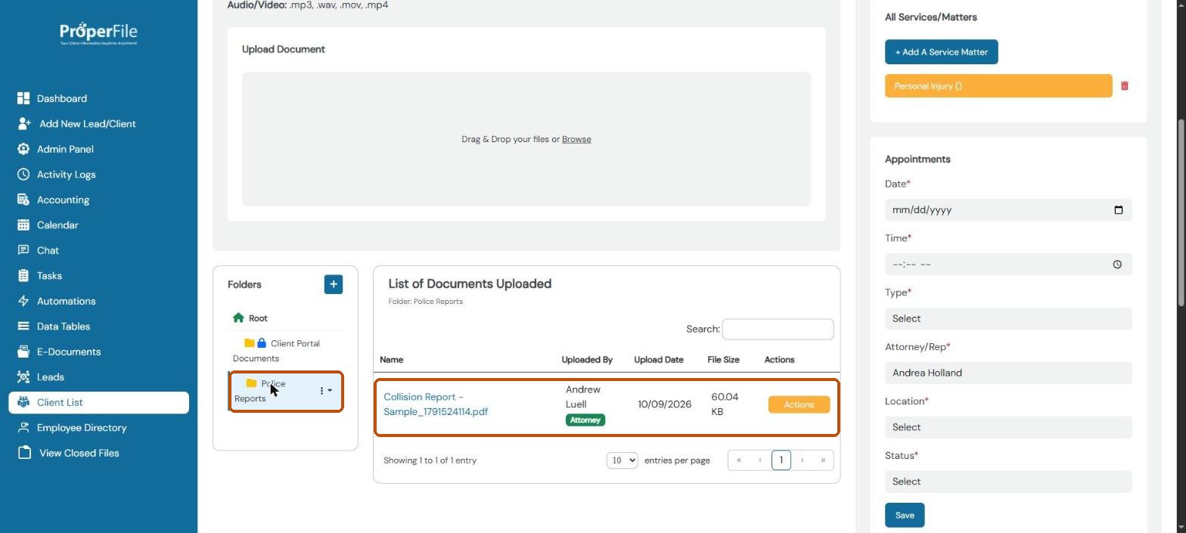Save the appointment

coord(905,516)
